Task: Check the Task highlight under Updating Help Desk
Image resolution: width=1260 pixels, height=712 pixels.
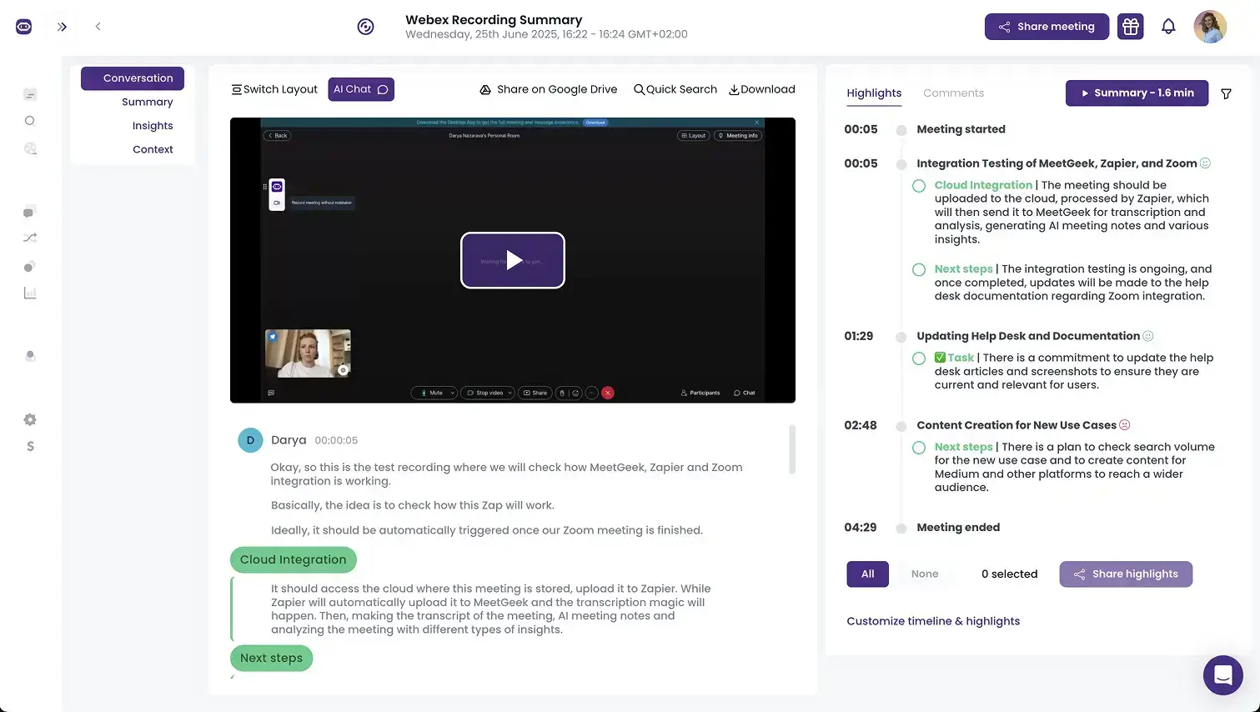Action: [918, 359]
